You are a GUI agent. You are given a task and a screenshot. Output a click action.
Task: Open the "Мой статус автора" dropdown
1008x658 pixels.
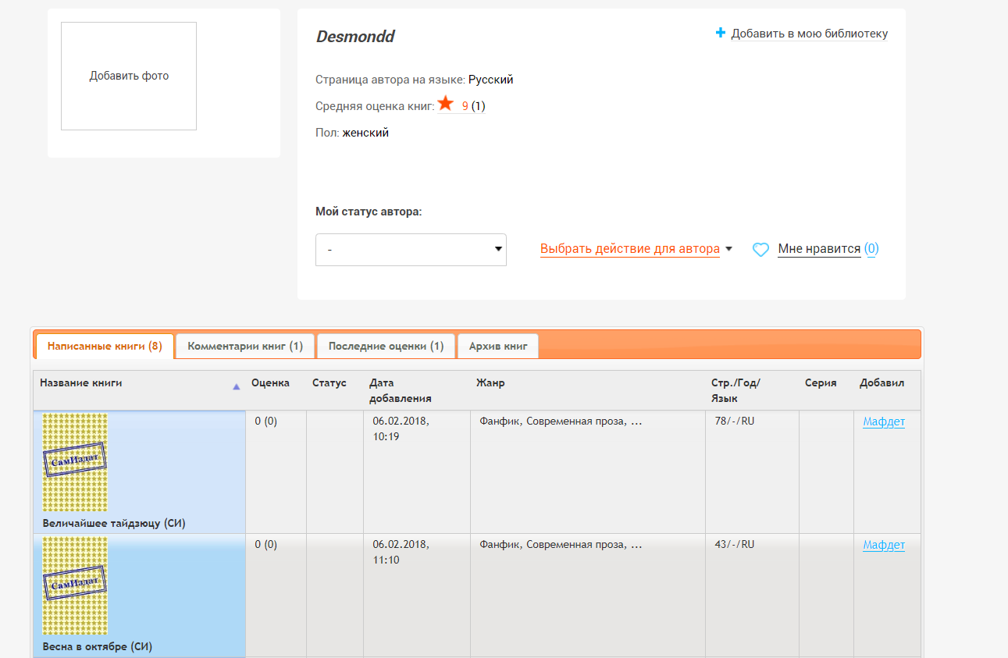pyautogui.click(x=411, y=250)
